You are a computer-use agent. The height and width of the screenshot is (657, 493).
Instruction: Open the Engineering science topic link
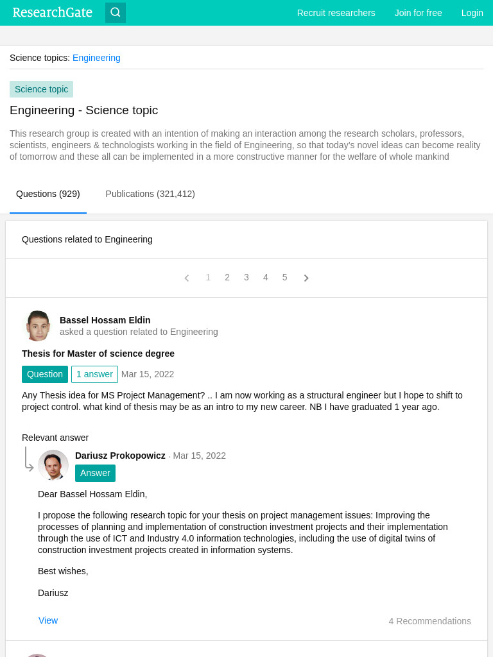[x=96, y=58]
